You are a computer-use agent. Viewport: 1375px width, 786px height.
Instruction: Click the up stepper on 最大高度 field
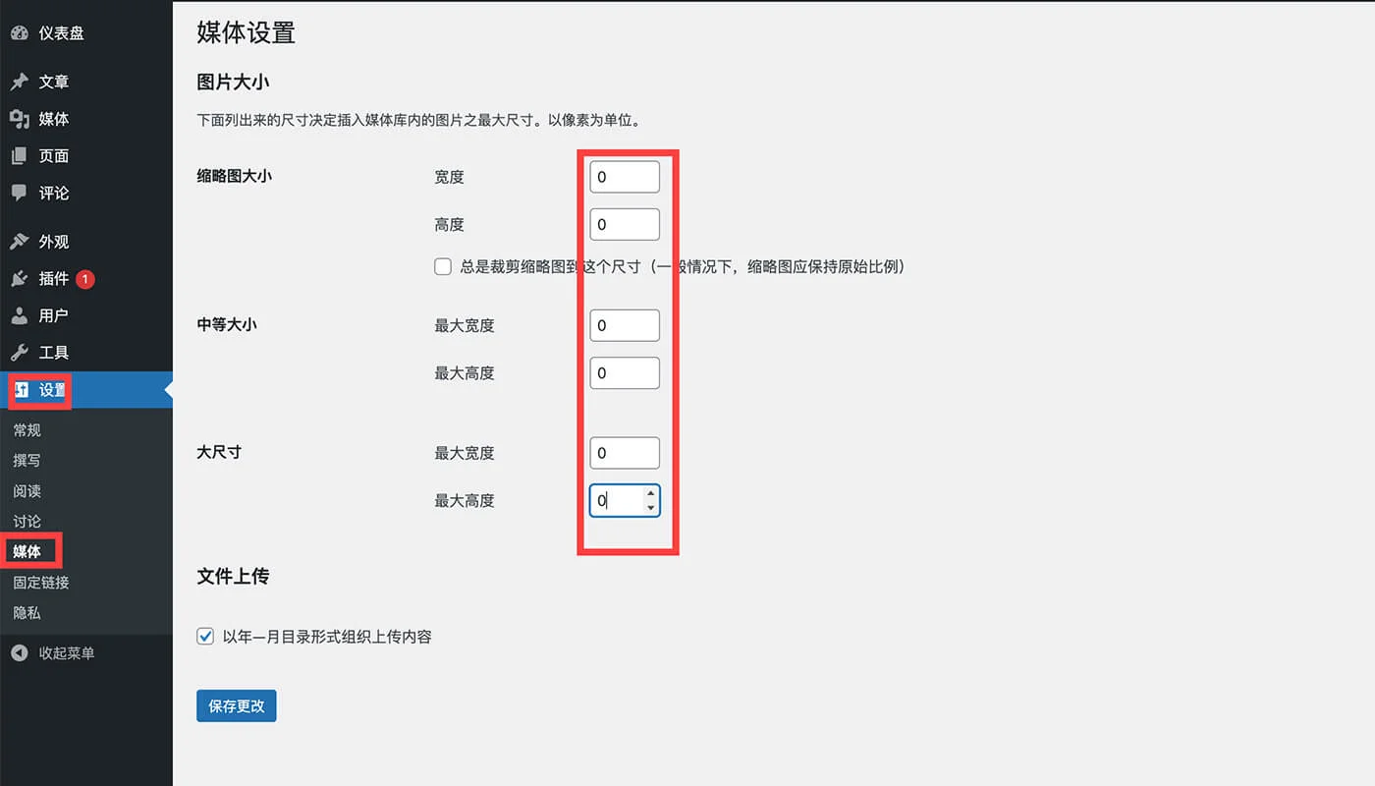(650, 494)
